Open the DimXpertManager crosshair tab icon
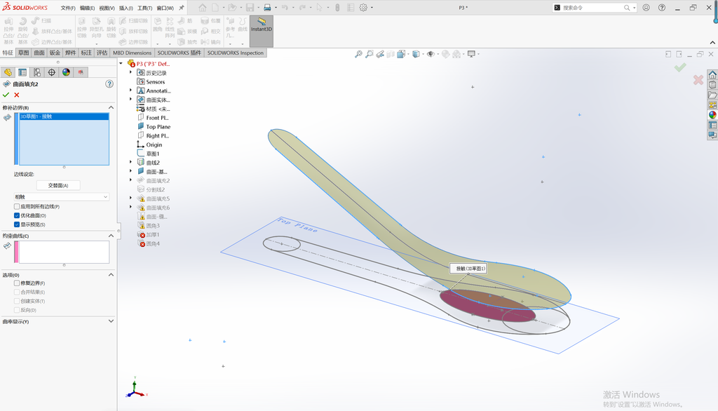Viewport: 718px width, 411px height. pyautogui.click(x=52, y=72)
